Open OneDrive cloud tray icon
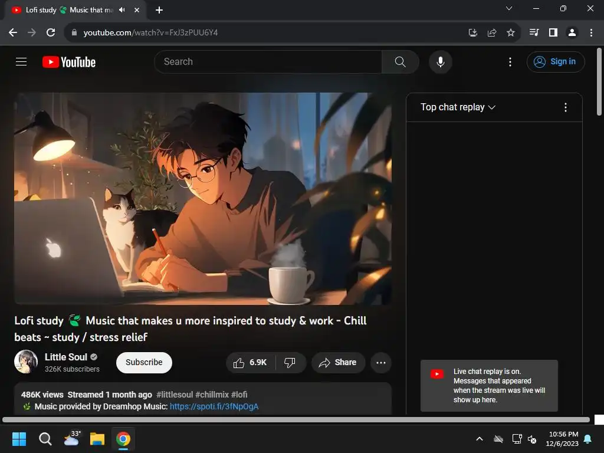604x453 pixels. point(498,439)
